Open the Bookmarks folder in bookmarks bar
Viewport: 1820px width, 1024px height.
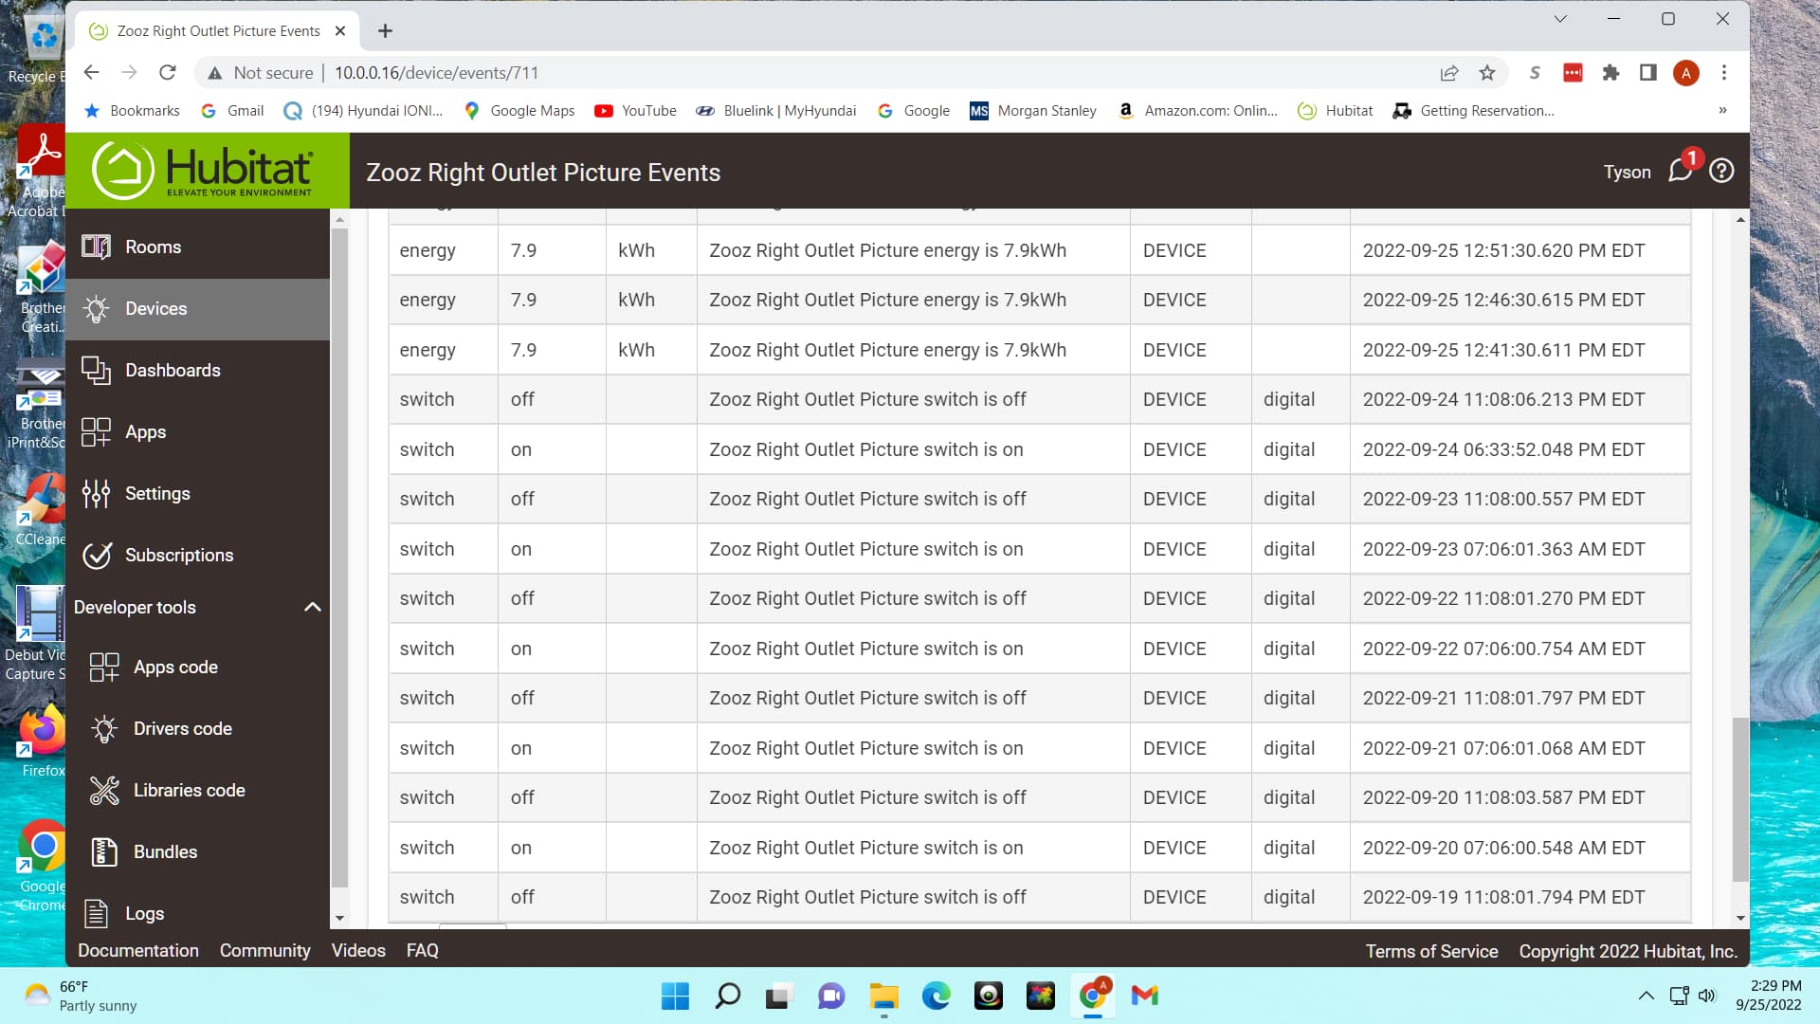tap(132, 111)
